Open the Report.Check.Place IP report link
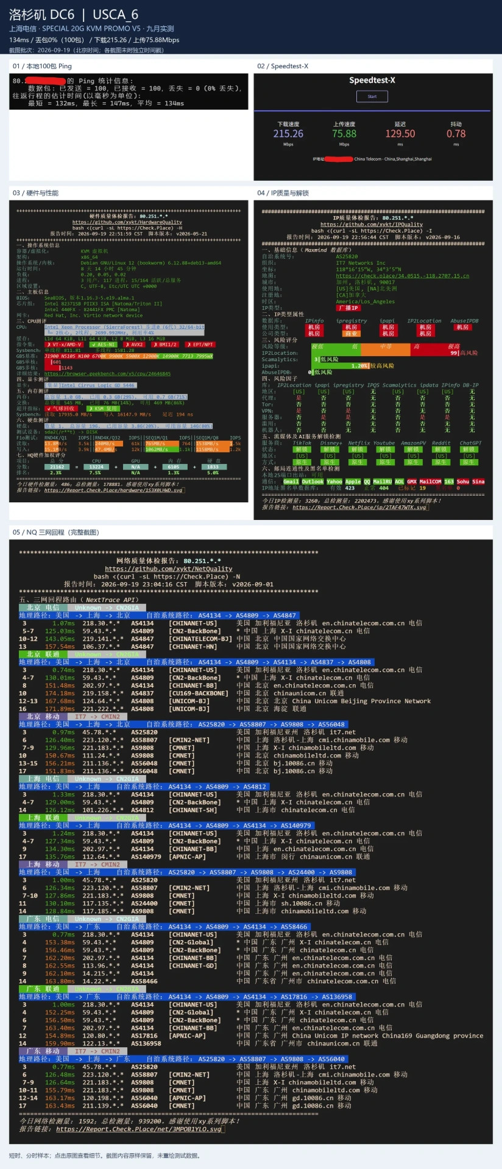This screenshot has height=1169, width=502. pyautogui.click(x=359, y=507)
